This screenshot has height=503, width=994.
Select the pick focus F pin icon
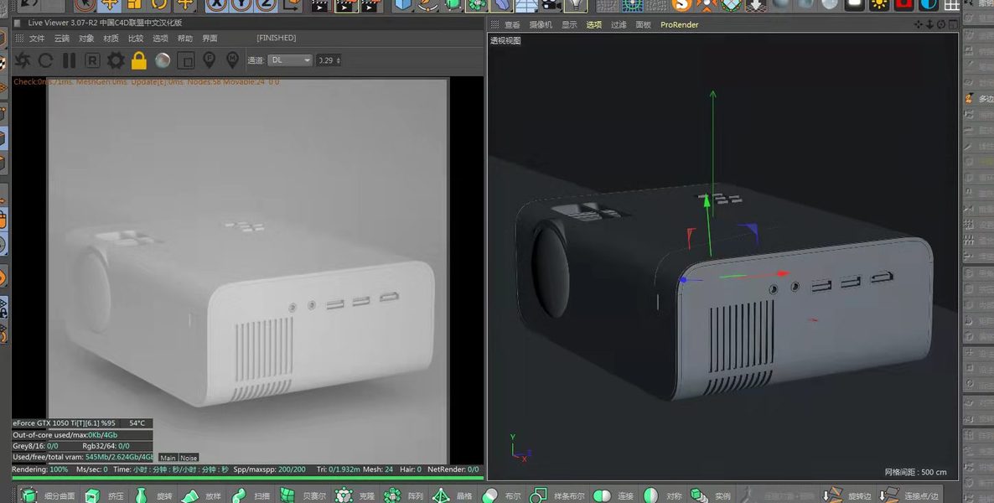tap(209, 60)
